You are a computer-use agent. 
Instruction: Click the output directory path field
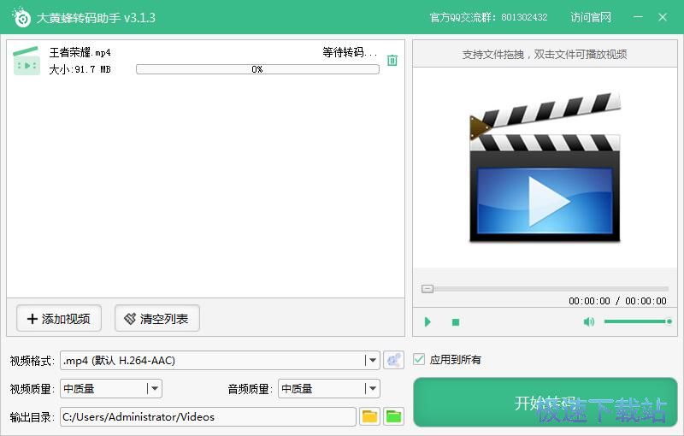[x=208, y=417]
